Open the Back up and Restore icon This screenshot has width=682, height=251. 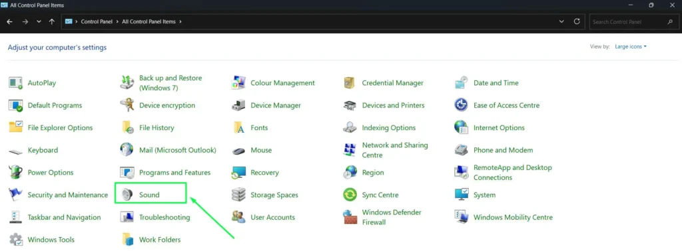click(x=127, y=83)
